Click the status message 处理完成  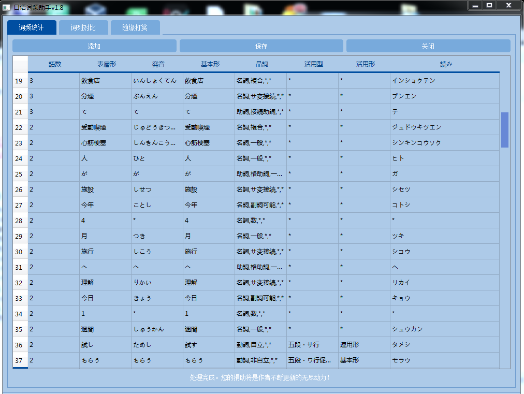tap(260, 377)
